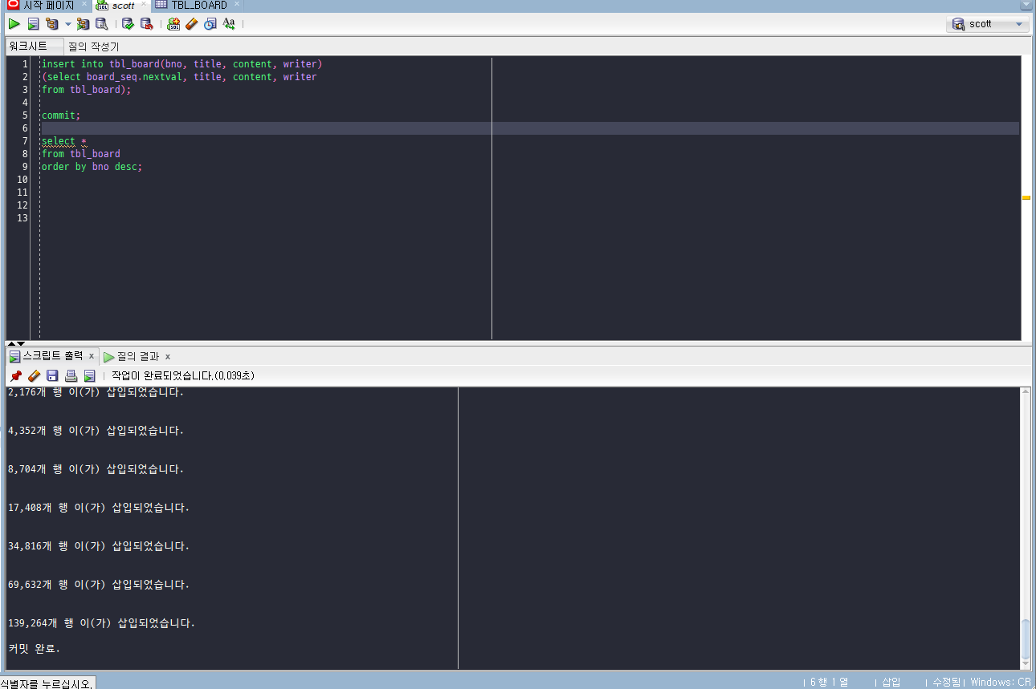This screenshot has height=689, width=1036.
Task: Close the 질의 결과 tab
Action: pyautogui.click(x=168, y=356)
